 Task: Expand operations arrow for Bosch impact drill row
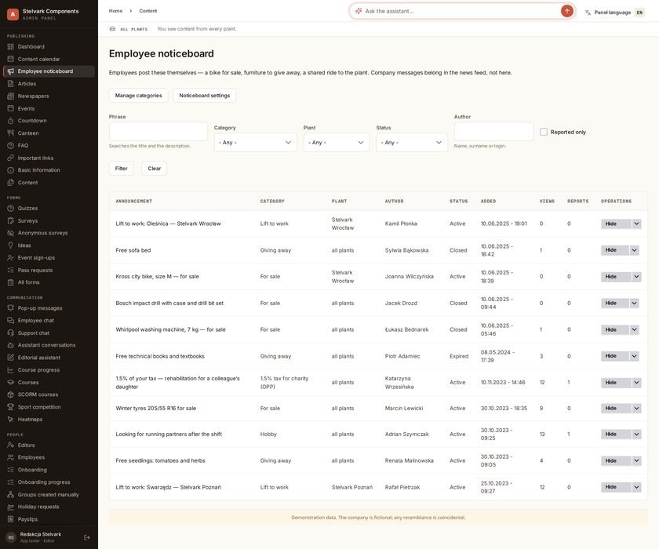pos(634,304)
